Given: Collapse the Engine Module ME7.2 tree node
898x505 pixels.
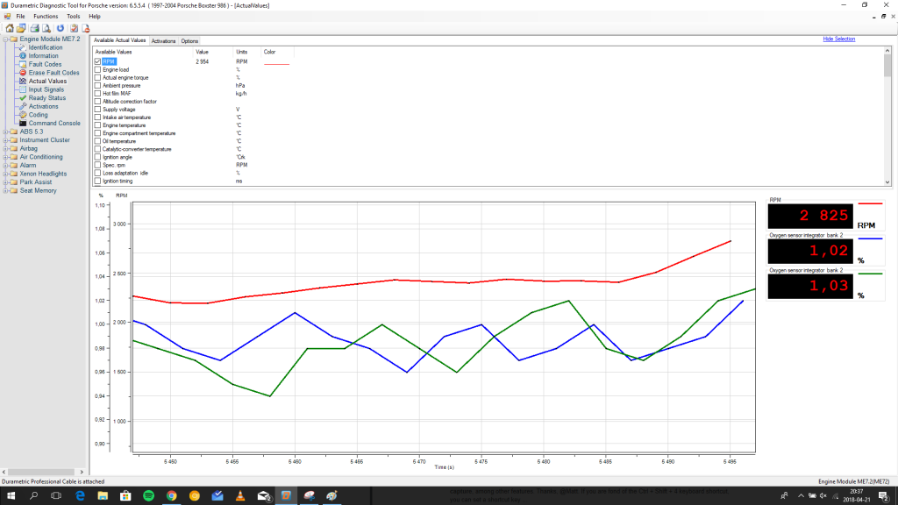Looking at the screenshot, I should (4, 39).
